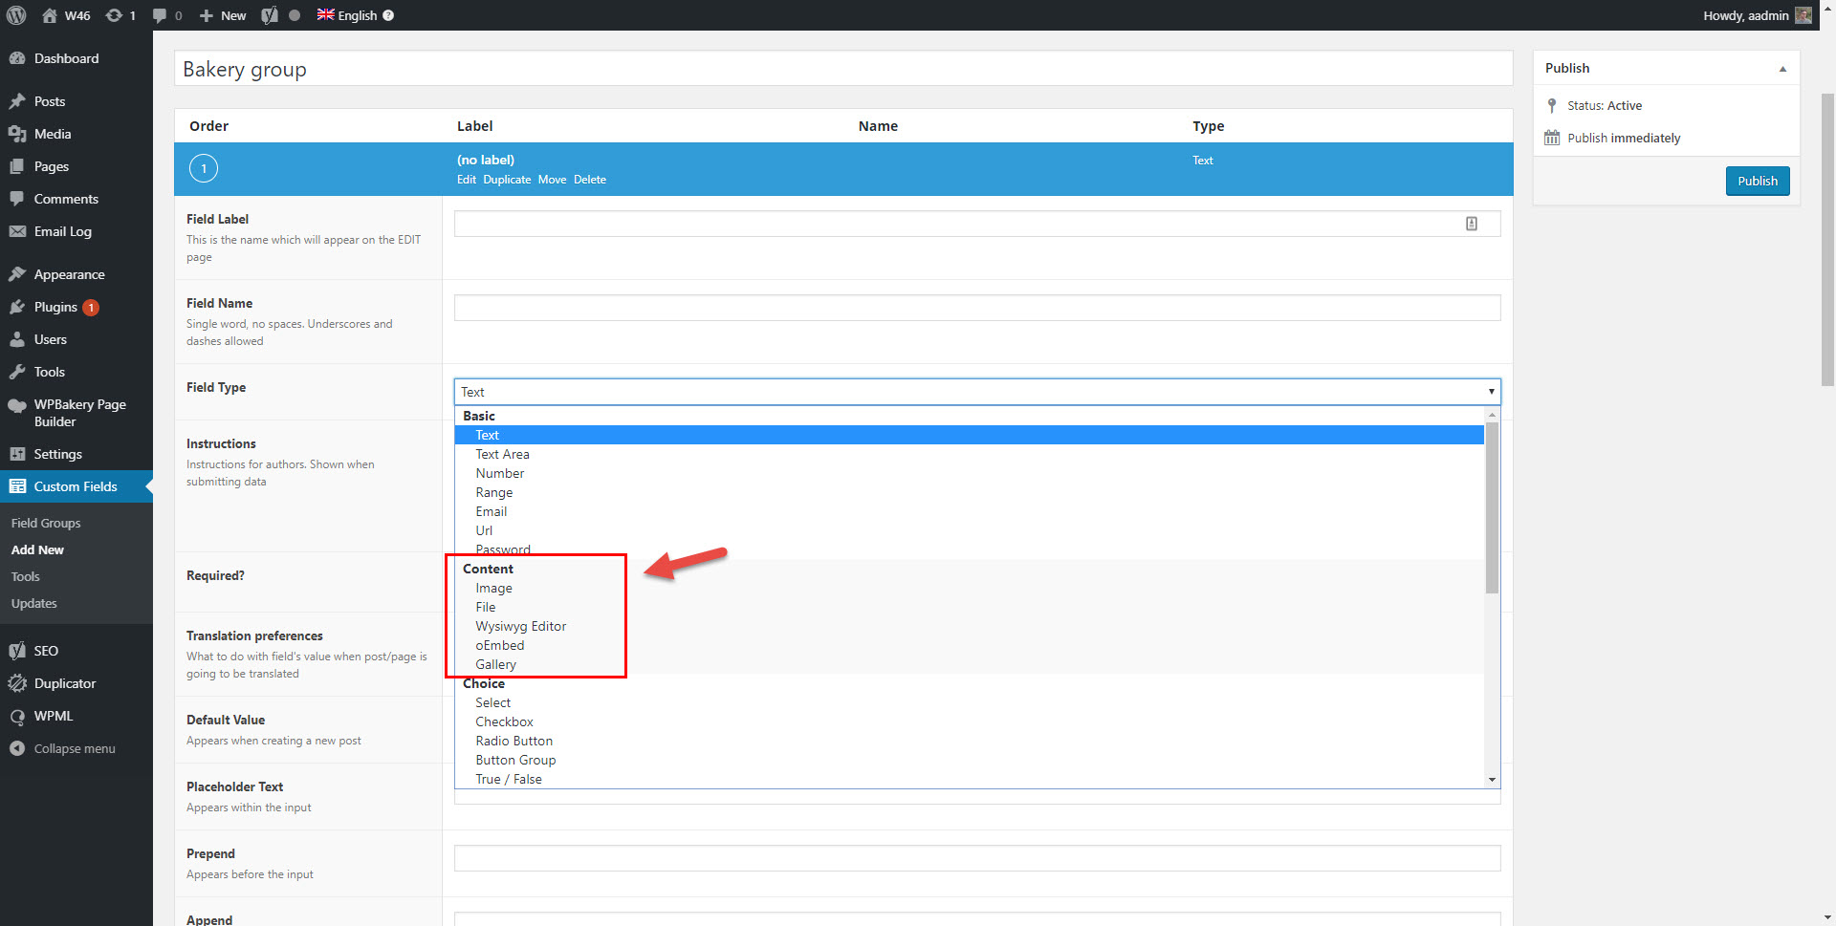Click the blue Publish button
Viewport: 1836px width, 926px height.
1757,181
